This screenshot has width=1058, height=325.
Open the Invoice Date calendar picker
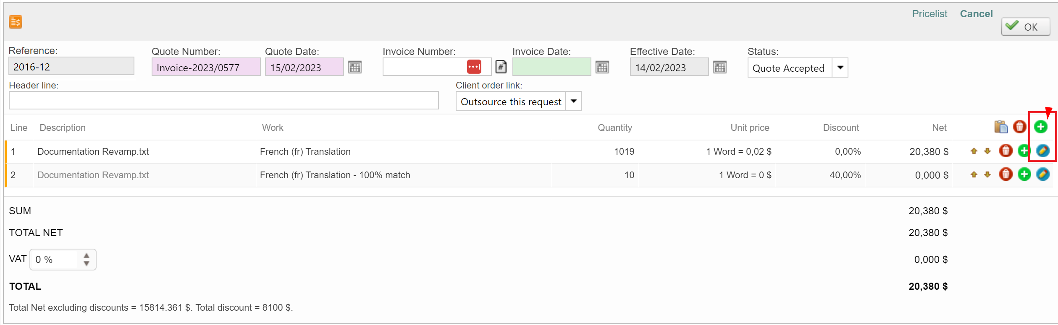(602, 67)
